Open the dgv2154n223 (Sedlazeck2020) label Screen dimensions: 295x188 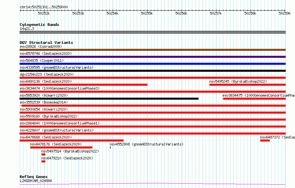(47, 74)
